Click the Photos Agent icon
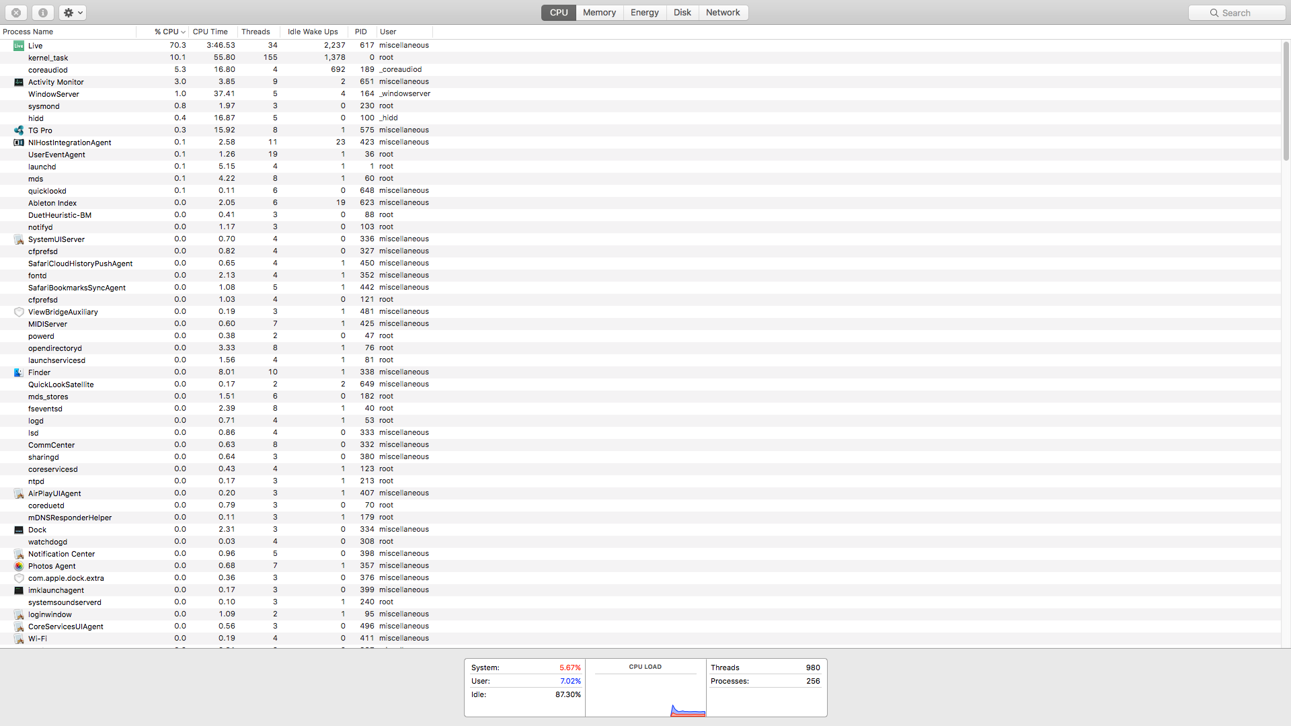 click(x=19, y=566)
